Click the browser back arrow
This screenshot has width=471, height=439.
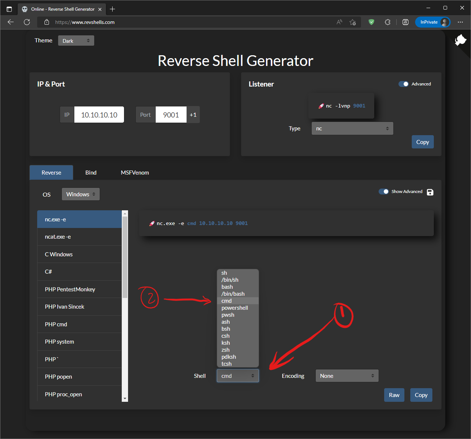point(11,22)
